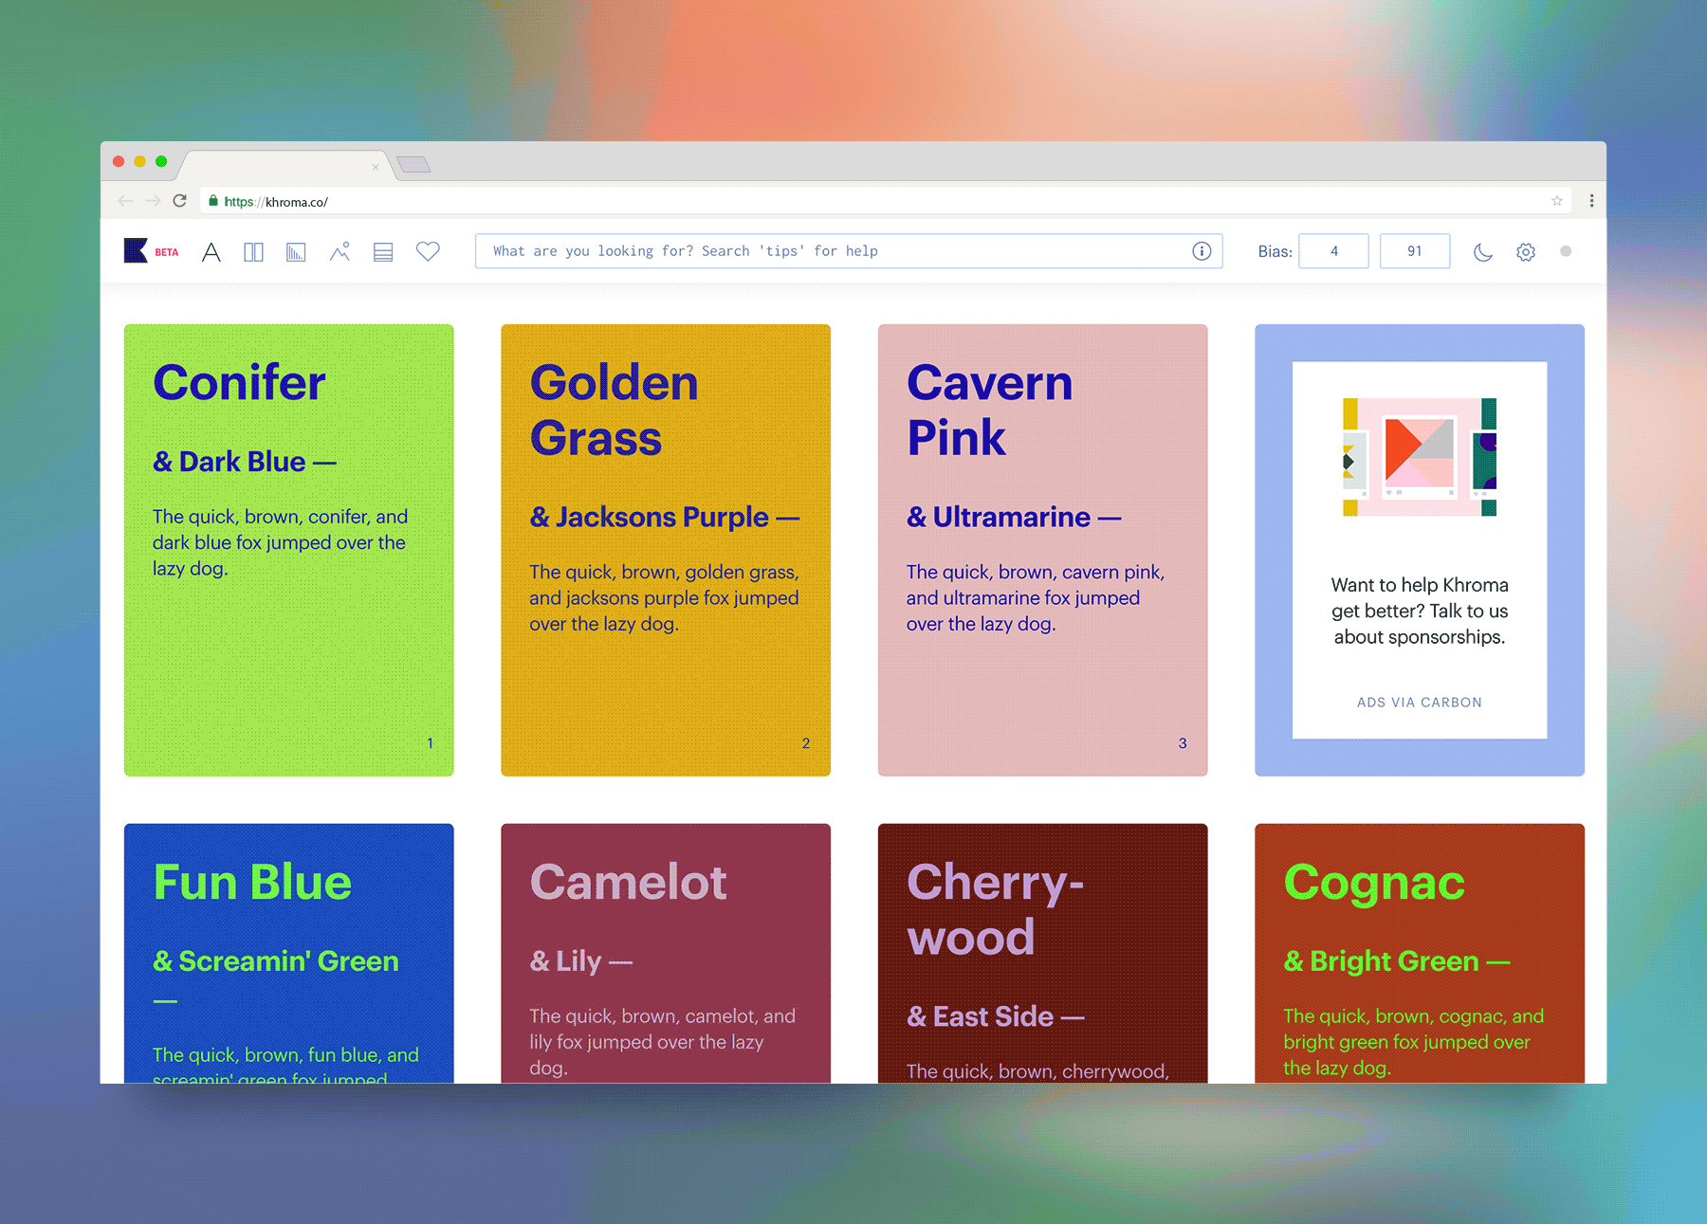Select the Conifer and Dark Blue color card

click(x=288, y=550)
